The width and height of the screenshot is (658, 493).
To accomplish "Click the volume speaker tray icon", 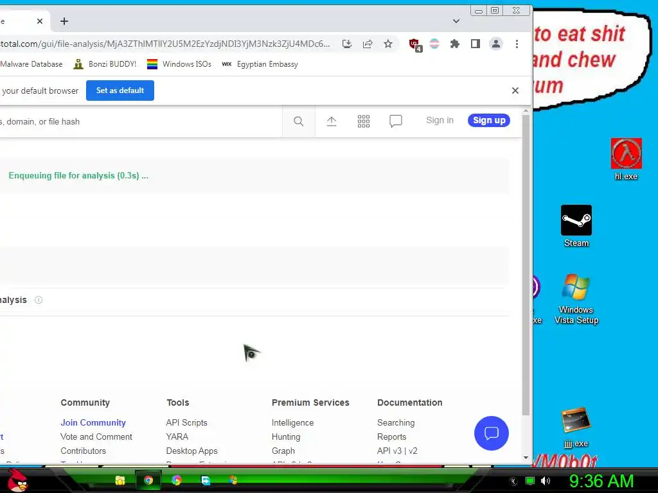I will click(545, 481).
